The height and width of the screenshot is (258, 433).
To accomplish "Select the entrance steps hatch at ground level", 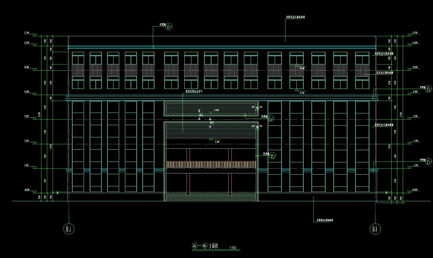I will point(211,198).
